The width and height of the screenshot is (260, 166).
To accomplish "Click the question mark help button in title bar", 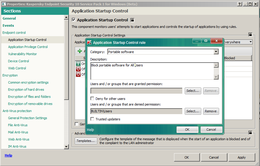I will coord(240,4).
